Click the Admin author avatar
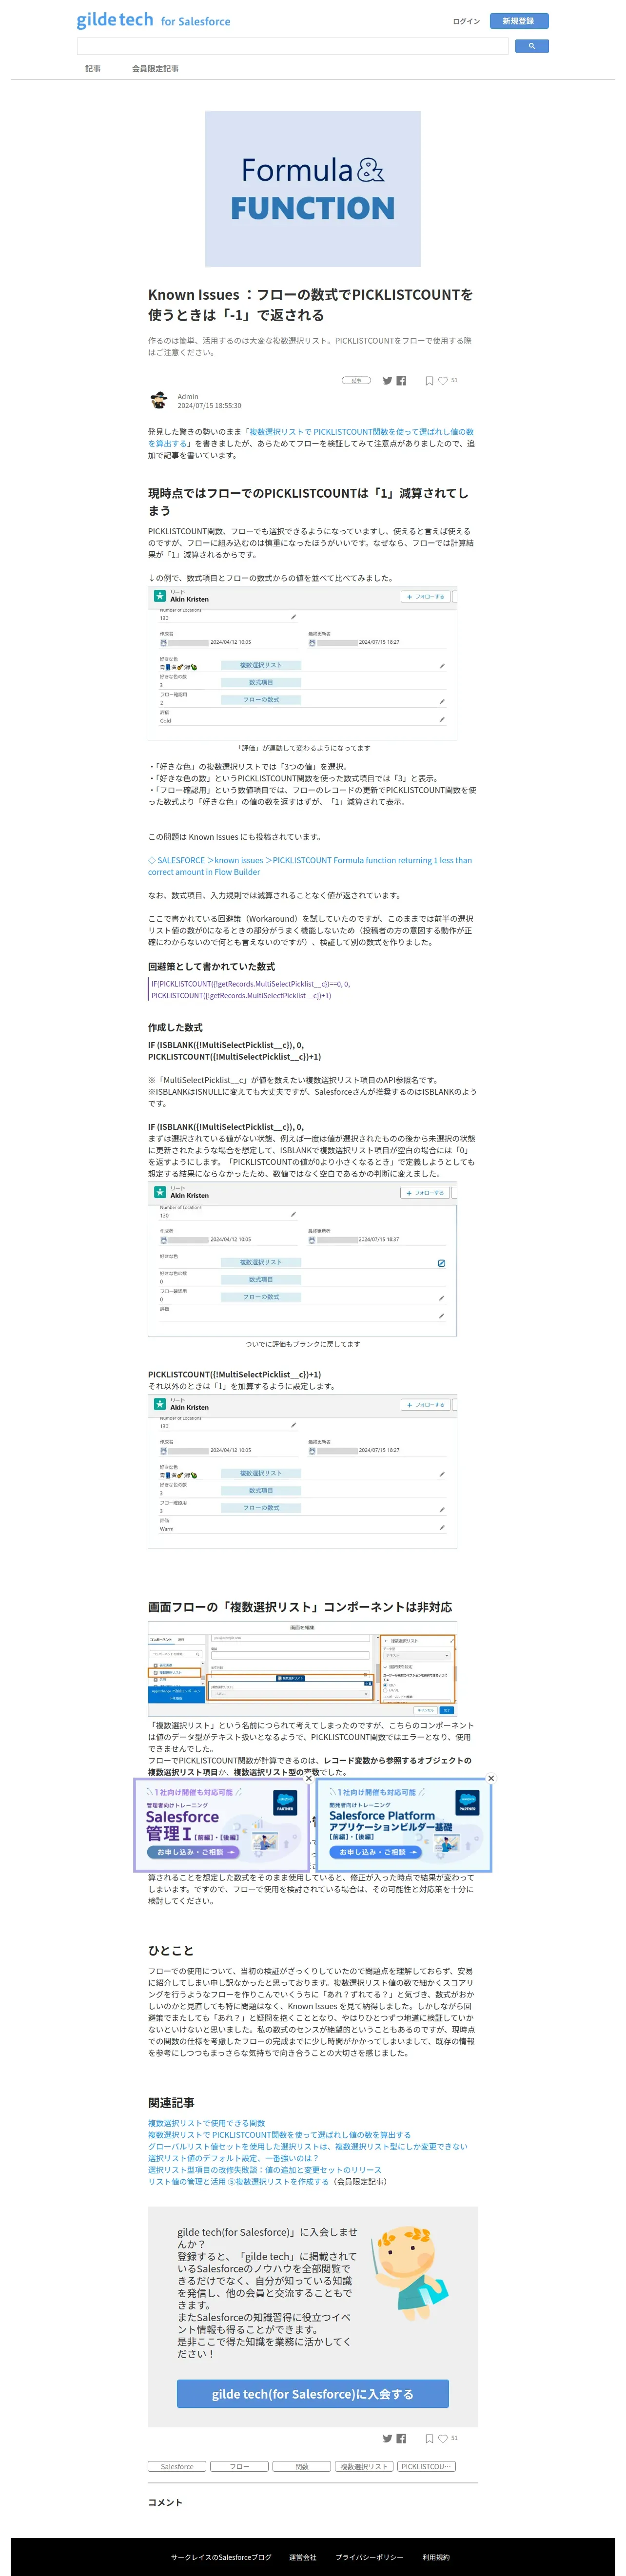 click(159, 401)
